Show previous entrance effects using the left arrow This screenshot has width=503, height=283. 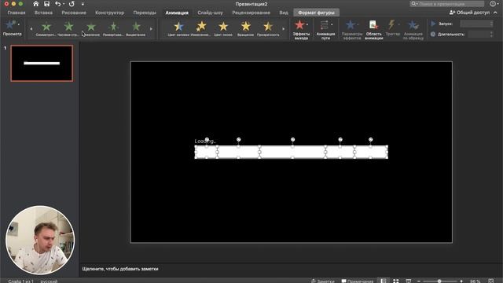[31, 29]
